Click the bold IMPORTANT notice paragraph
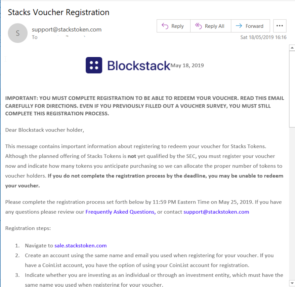 click(x=144, y=106)
